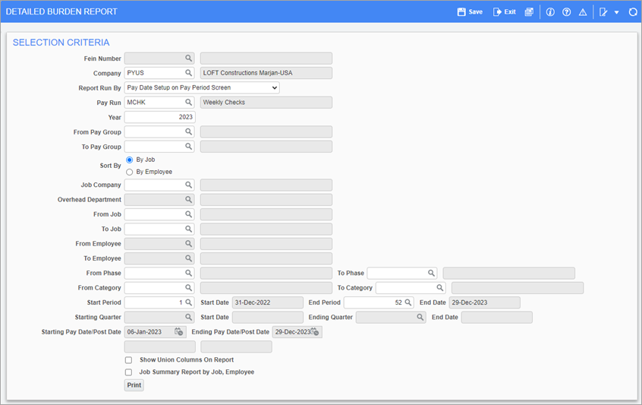Click the Exit label in header
Screen dimensions: 642x405
coord(510,12)
